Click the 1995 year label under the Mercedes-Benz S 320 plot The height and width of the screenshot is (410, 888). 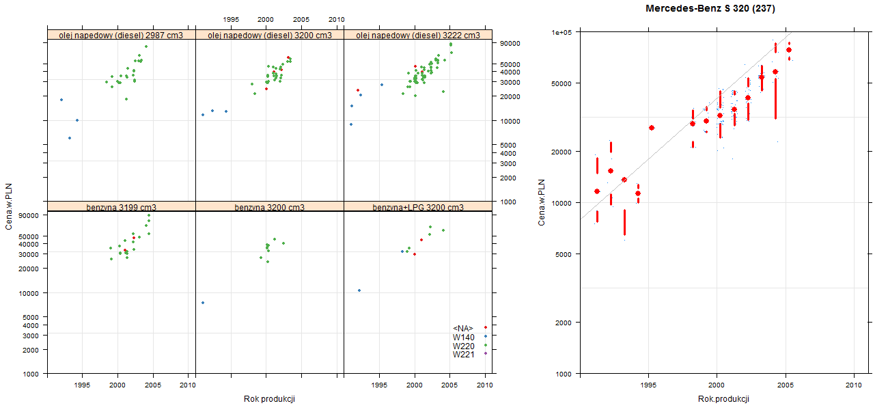point(648,385)
